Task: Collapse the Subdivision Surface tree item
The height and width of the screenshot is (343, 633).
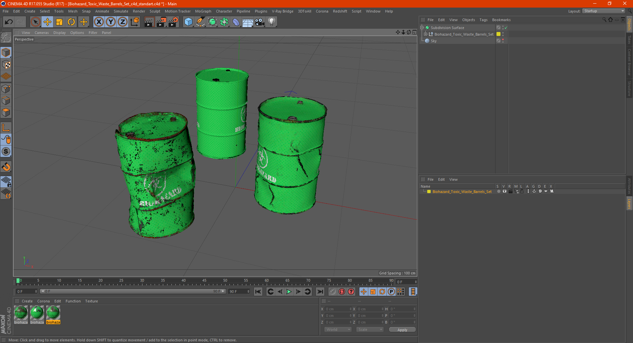Action: click(x=422, y=28)
